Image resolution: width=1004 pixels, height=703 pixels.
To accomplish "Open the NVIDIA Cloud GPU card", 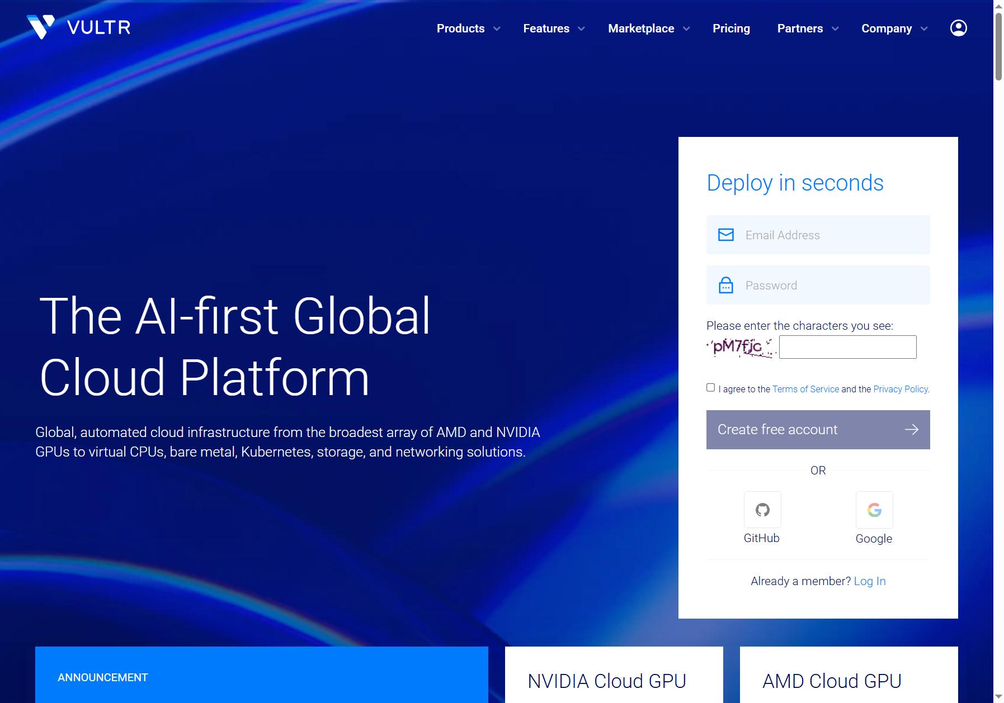I will click(614, 674).
